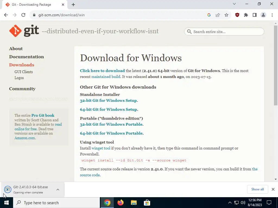Select the Git - Downloading Package tab
This screenshot has width=278, height=208.
pos(35,5)
